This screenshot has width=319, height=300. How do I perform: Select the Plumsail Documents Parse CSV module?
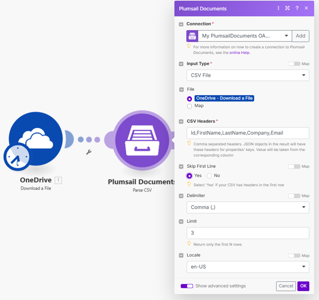pos(142,140)
